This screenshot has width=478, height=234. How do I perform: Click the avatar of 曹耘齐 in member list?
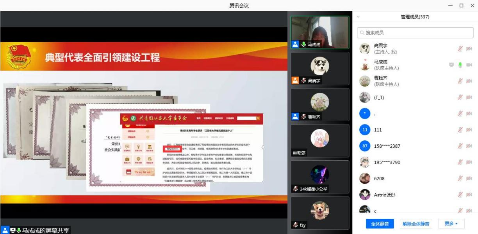pos(365,81)
